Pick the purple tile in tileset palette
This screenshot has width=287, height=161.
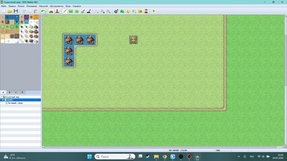26,17
